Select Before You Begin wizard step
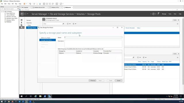This screenshot has height=103, width=184. pyautogui.click(x=46, y=37)
